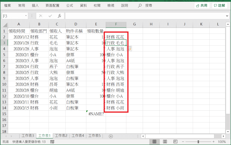
Task: Select column A header
Action: pos(19,24)
